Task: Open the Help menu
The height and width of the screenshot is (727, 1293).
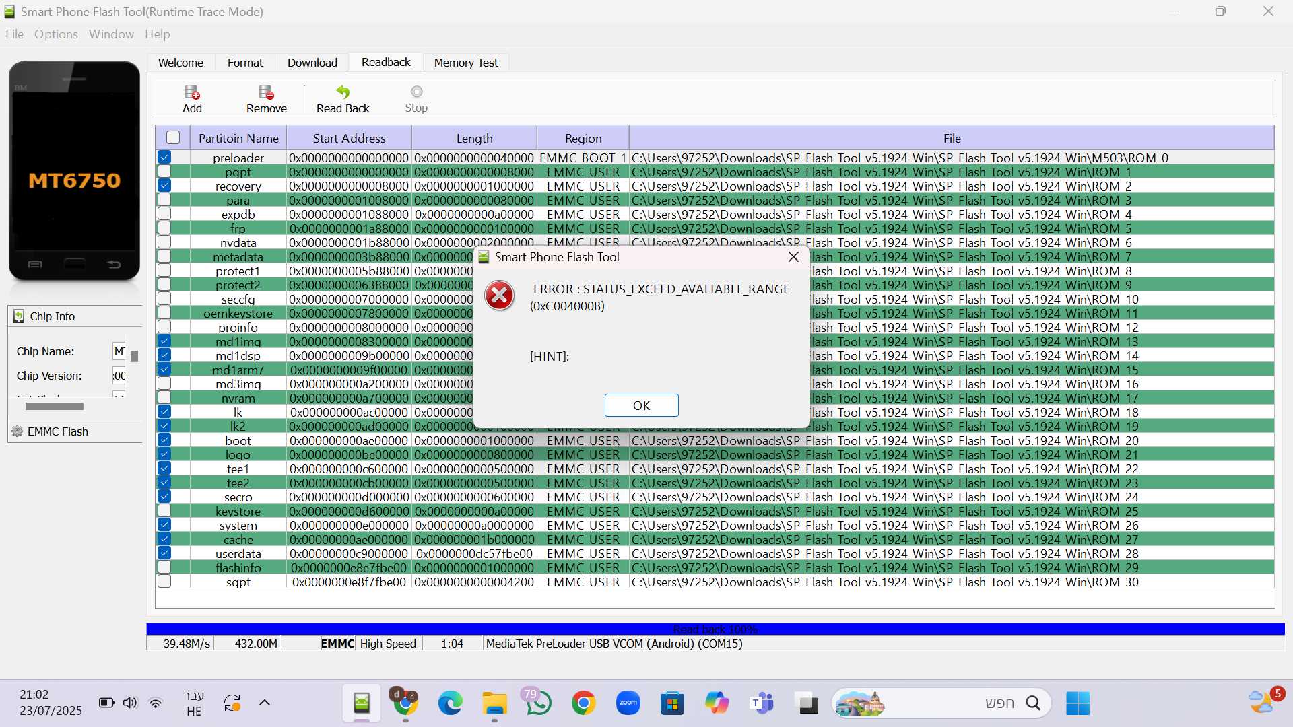Action: coord(157,34)
